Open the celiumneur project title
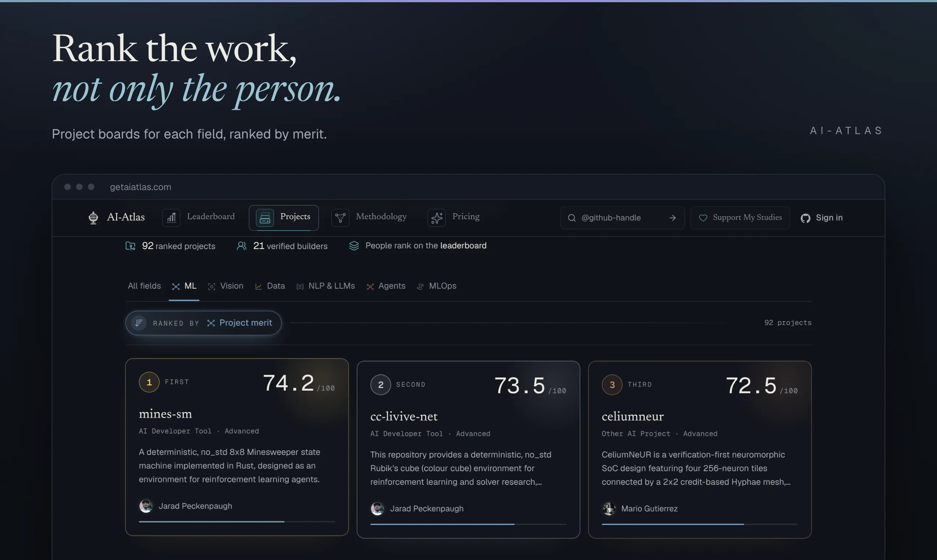Viewport: 937px width, 560px height. pyautogui.click(x=632, y=416)
